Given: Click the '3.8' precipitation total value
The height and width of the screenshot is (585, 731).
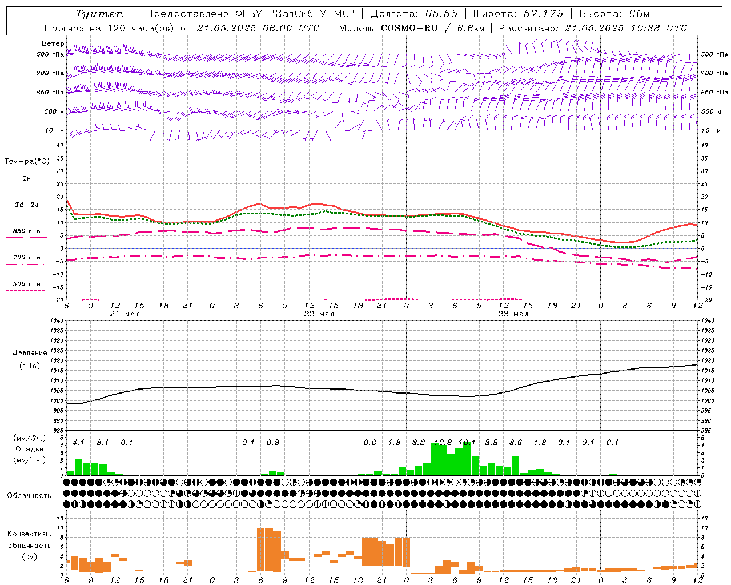Looking at the screenshot, I should [491, 442].
